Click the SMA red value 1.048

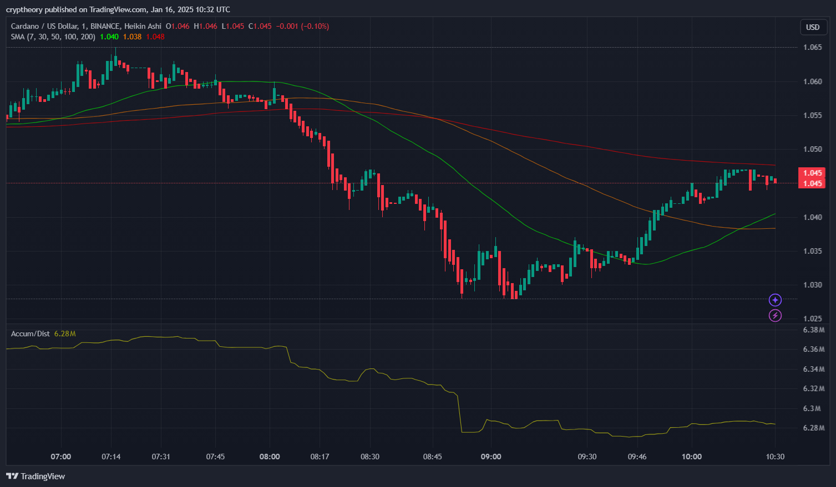[155, 37]
